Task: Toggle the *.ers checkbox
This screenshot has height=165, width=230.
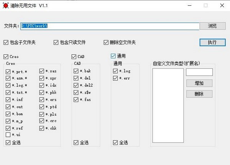Action: pos(42,100)
